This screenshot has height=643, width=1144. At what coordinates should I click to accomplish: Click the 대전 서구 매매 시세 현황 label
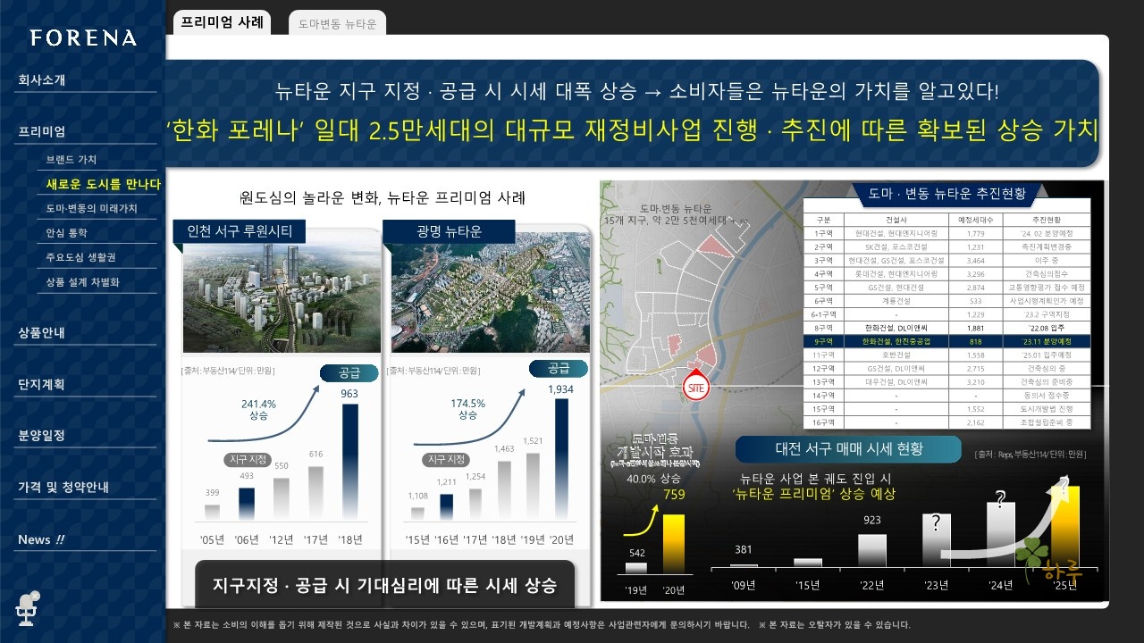click(848, 449)
